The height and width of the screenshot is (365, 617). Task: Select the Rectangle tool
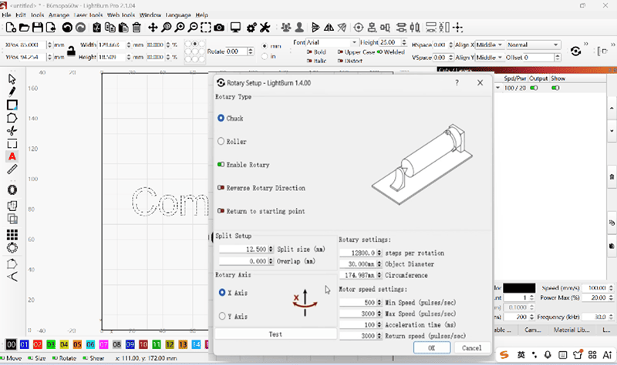[x=12, y=105]
